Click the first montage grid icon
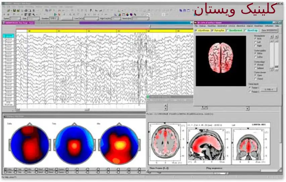This screenshot has height=182, width=286. (x=26, y=14)
